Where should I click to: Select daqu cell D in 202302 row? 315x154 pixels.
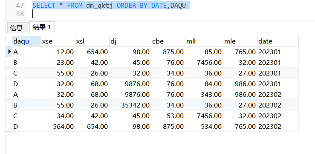pos(26,126)
